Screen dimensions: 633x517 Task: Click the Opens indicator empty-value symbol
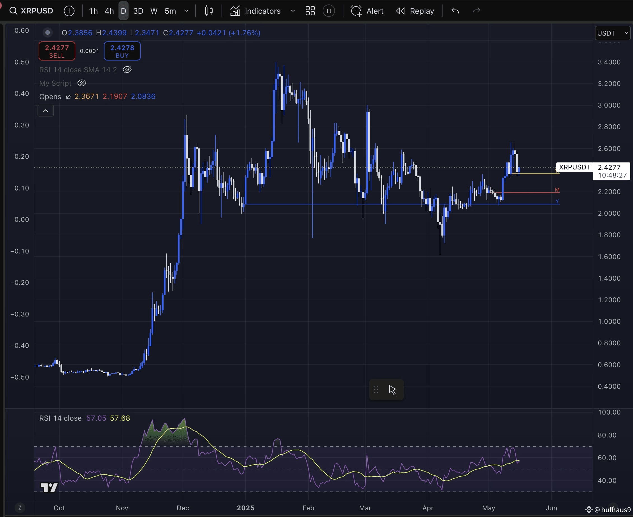point(68,97)
